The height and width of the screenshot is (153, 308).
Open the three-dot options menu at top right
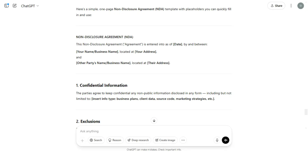[x=291, y=6]
